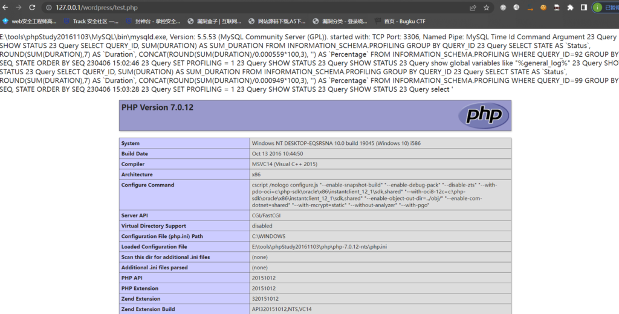This screenshot has width=619, height=314.
Task: View site information icon in address bar
Action: point(48,8)
